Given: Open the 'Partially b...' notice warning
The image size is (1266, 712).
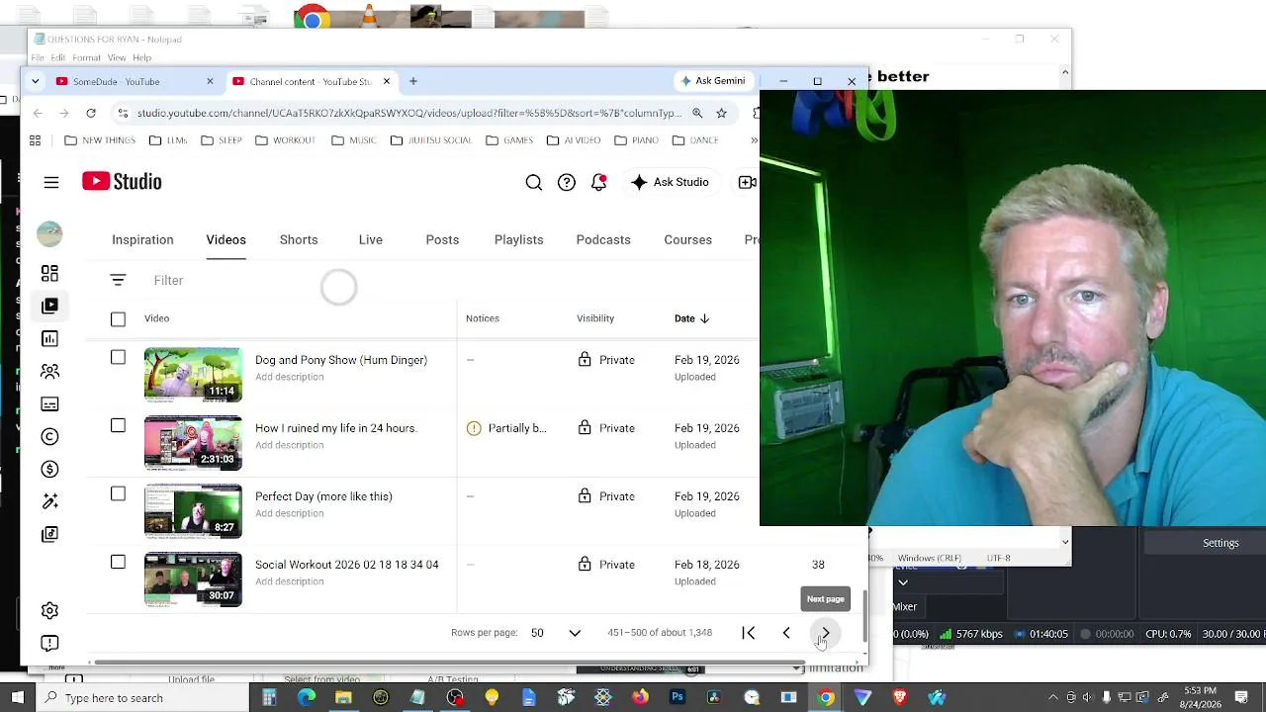Looking at the screenshot, I should point(506,428).
